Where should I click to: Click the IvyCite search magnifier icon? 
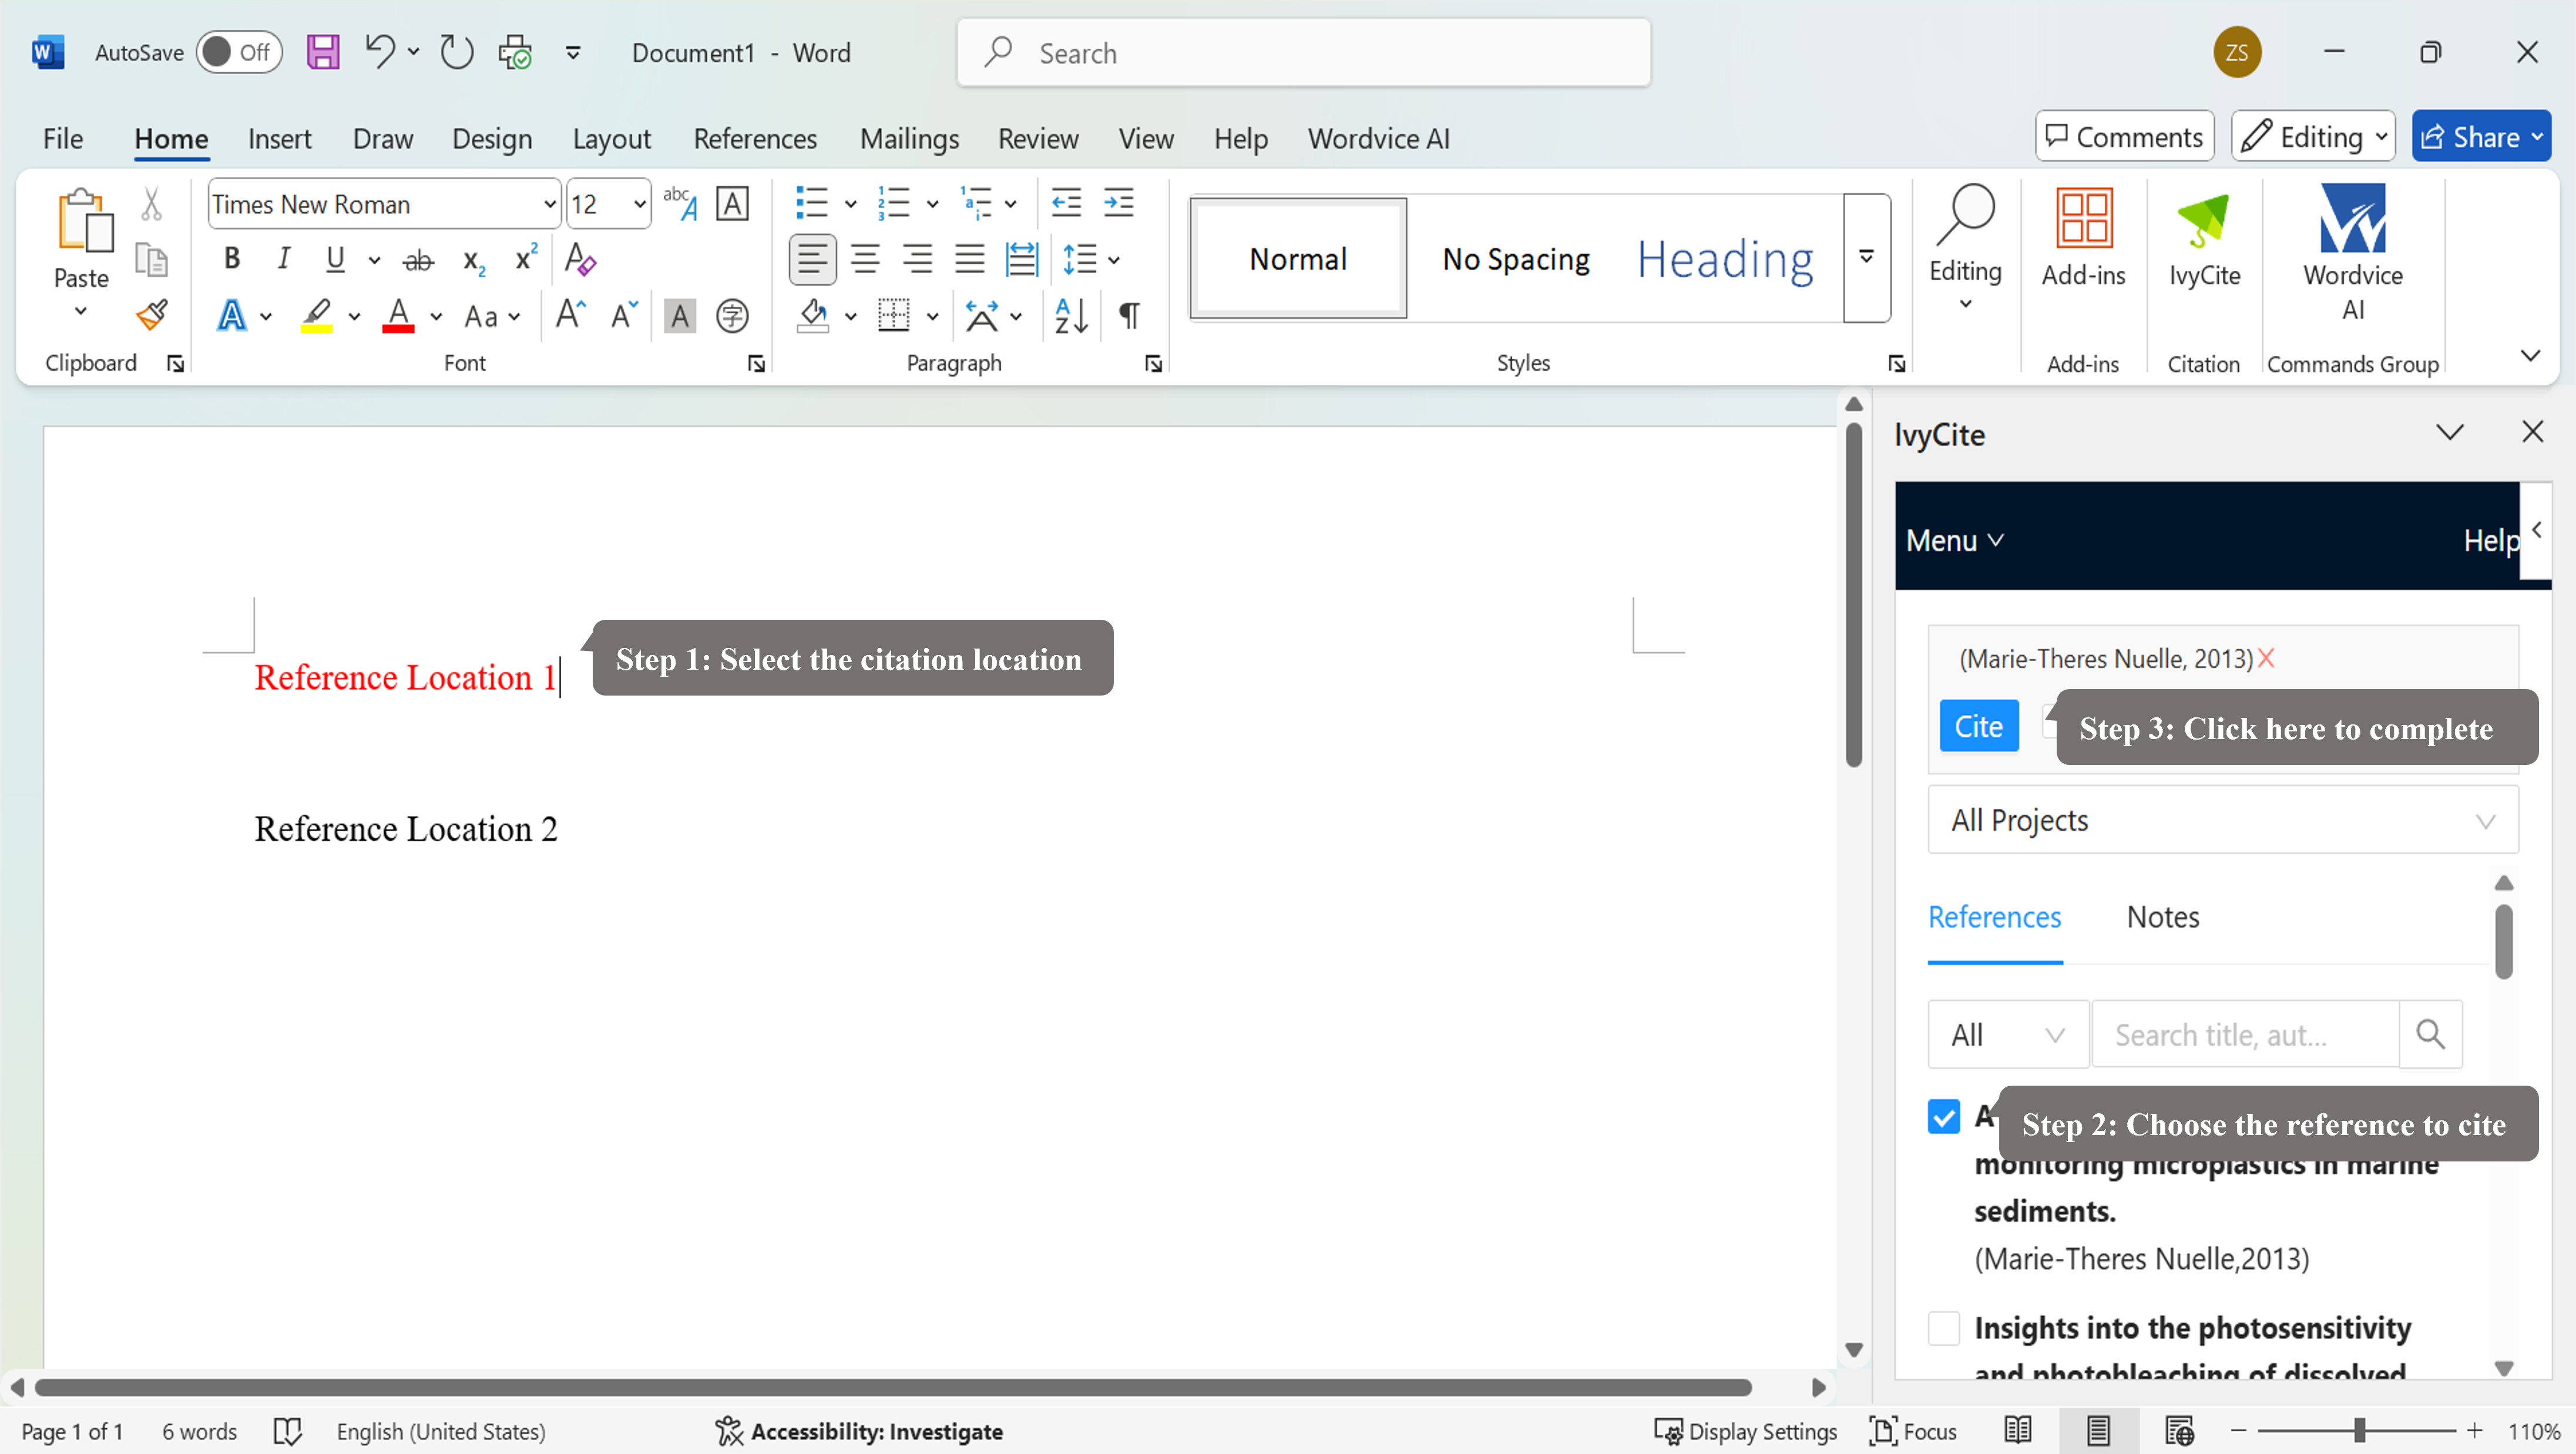point(2430,1034)
